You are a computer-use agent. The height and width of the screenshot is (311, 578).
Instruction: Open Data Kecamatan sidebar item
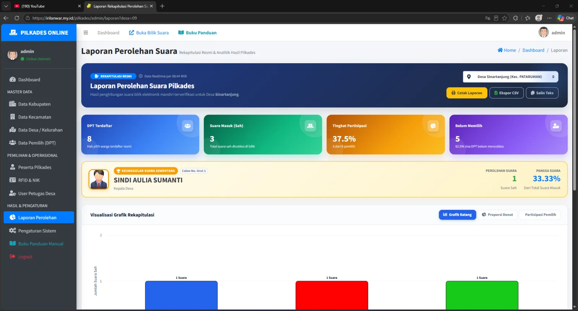point(39,117)
